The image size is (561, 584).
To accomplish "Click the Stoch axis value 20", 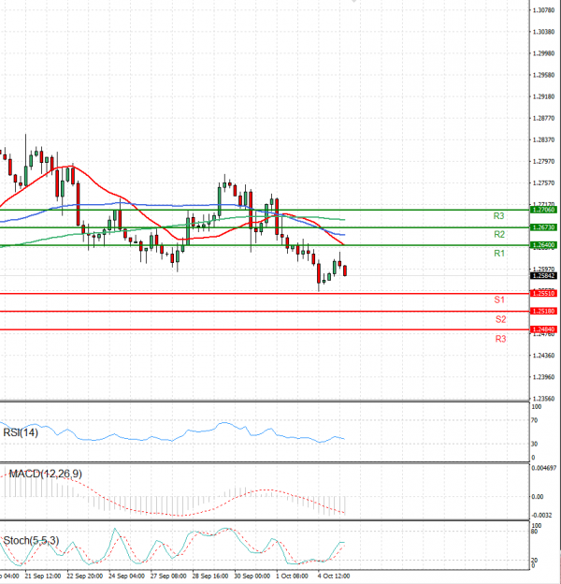I will coord(534,561).
